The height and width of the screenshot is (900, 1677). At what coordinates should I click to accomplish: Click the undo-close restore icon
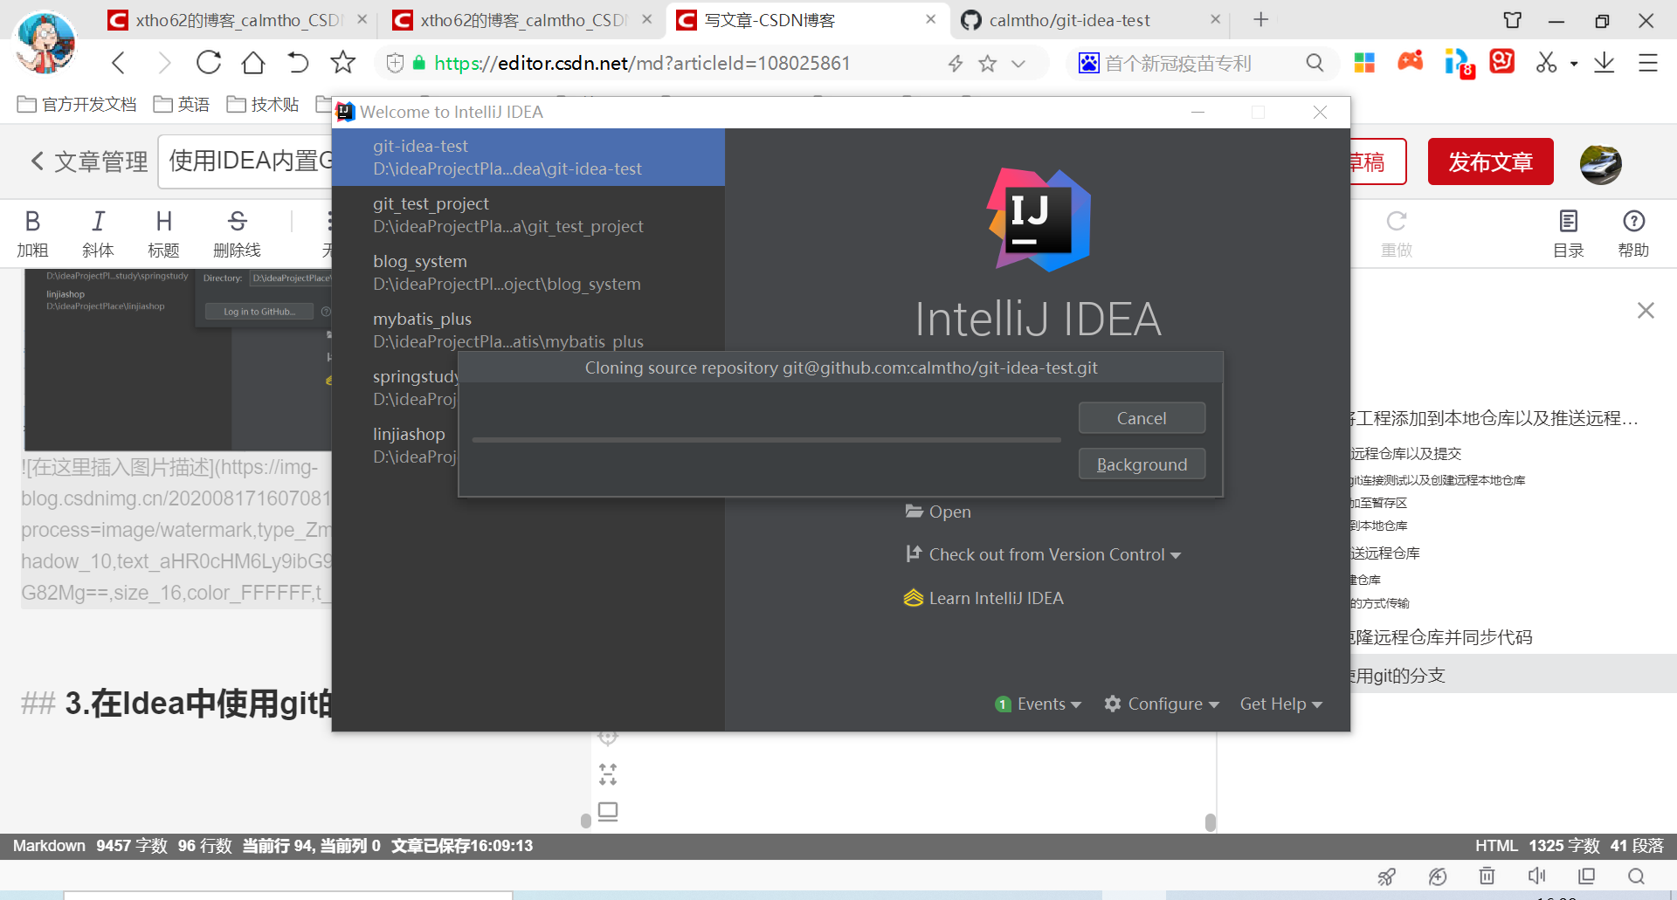coord(298,63)
